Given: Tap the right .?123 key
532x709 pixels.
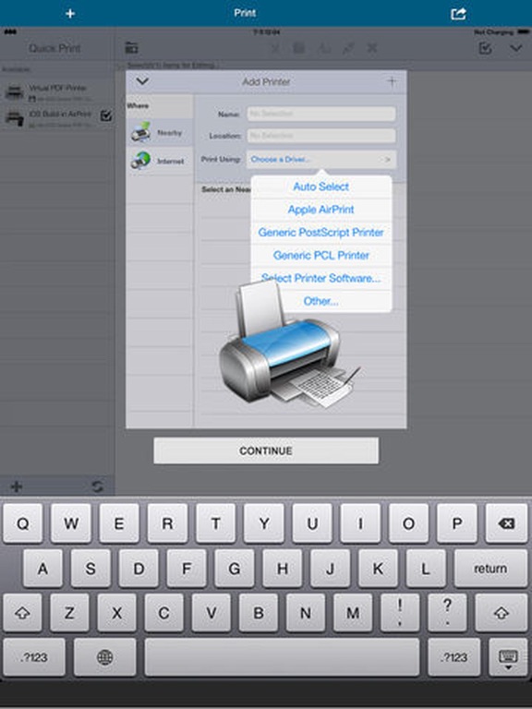Looking at the screenshot, I should [x=453, y=657].
